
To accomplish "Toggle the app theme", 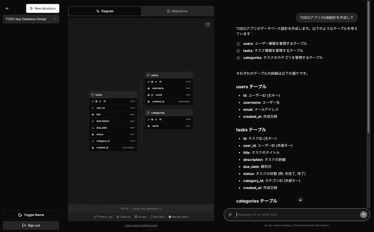I will pos(31,215).
